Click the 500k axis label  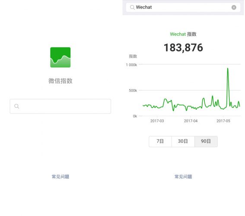(x=133, y=90)
